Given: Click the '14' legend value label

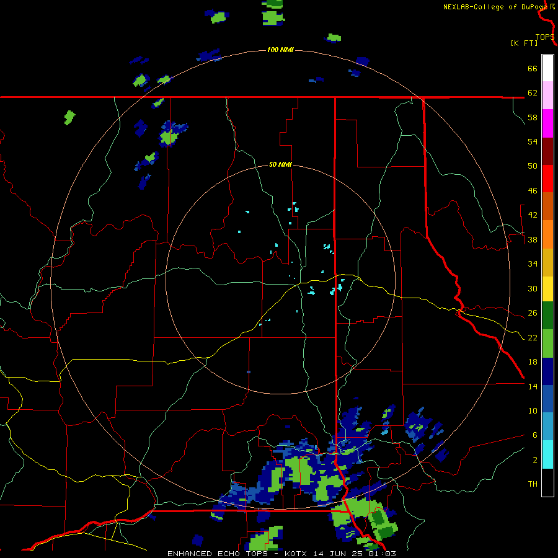Looking at the screenshot, I should 533,386.
